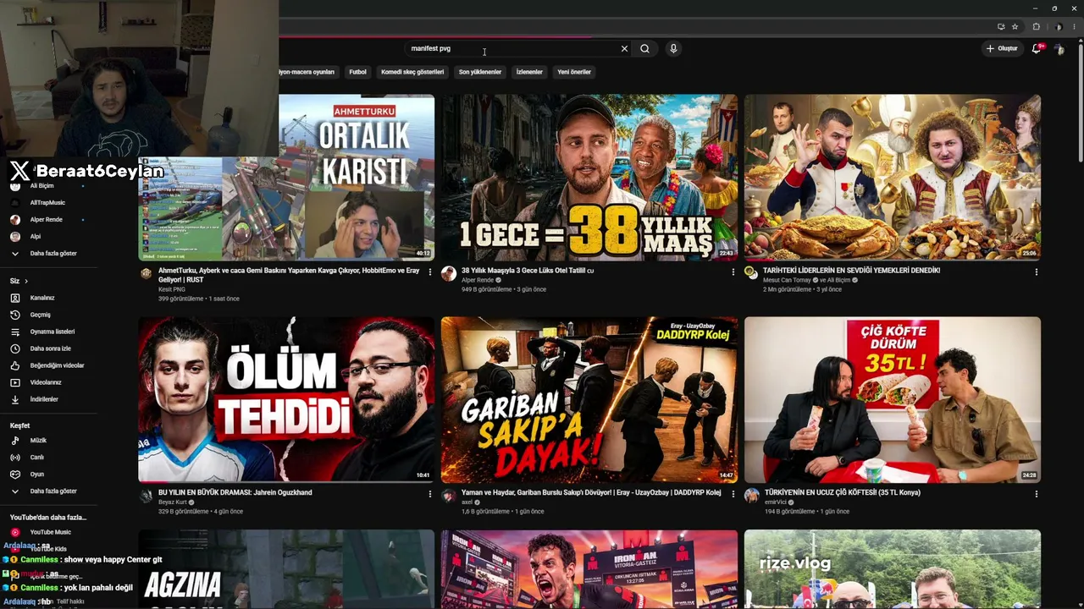Image resolution: width=1084 pixels, height=609 pixels.
Task: Select the 'Komedi skeç gösterileri' chip
Action: pos(412,72)
